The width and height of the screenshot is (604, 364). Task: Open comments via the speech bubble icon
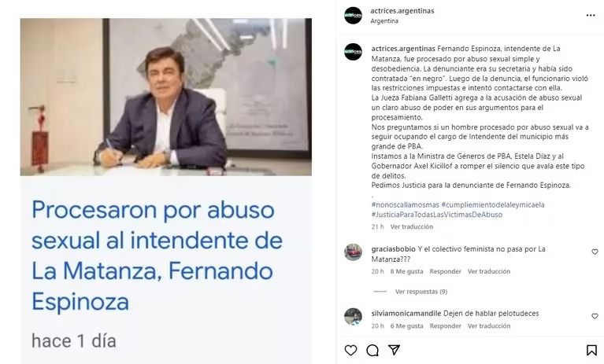(x=372, y=350)
